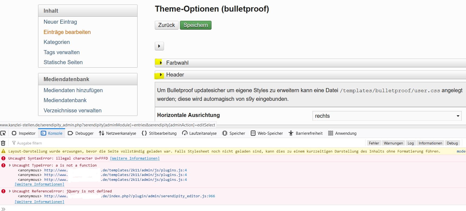Click the green Speichern button
Image resolution: width=466 pixels, height=211 pixels.
tap(196, 25)
